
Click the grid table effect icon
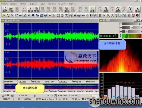pos(41,15)
